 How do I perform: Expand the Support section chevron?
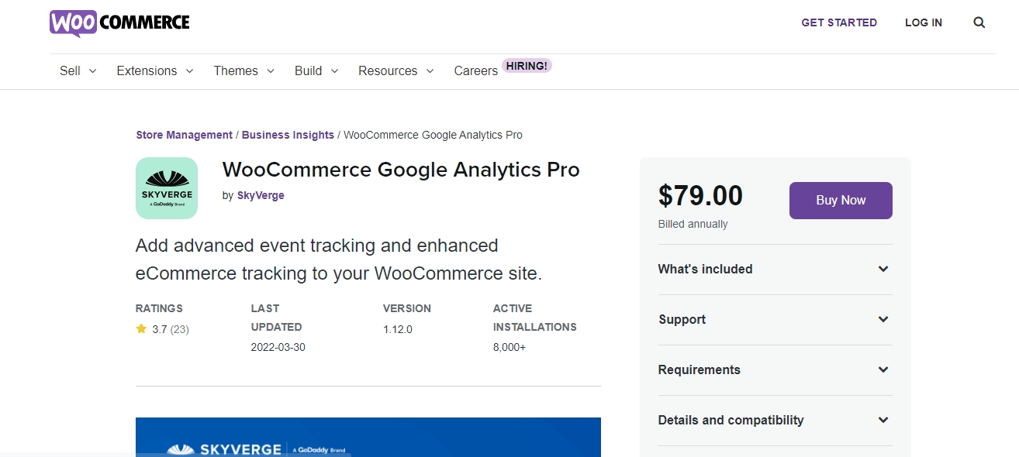point(883,319)
